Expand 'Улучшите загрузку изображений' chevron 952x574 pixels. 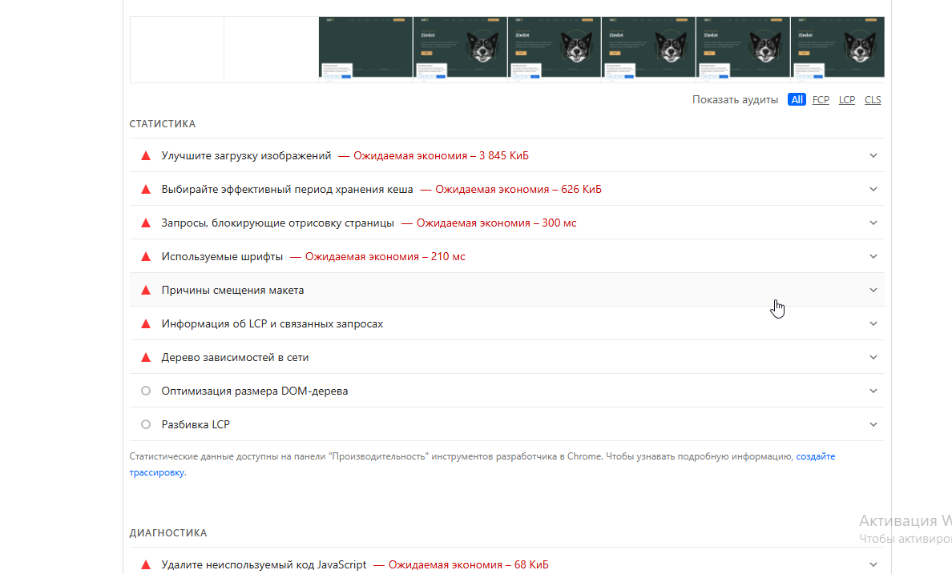(873, 155)
